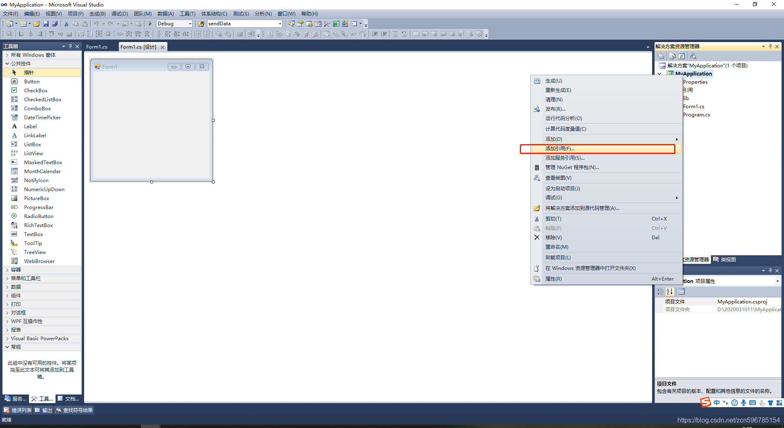This screenshot has height=428, width=784.
Task: Close the Form1.cs [设计] tab with X
Action: [163, 47]
